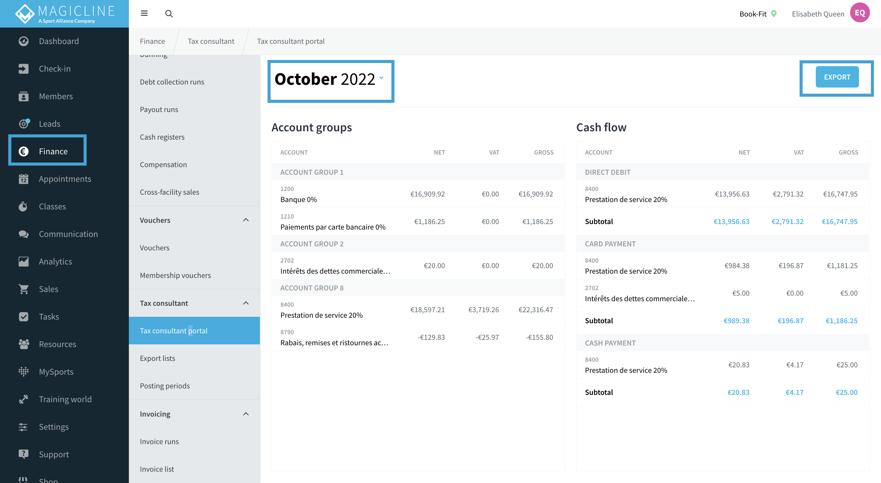Click the Leads target icon

coord(24,123)
